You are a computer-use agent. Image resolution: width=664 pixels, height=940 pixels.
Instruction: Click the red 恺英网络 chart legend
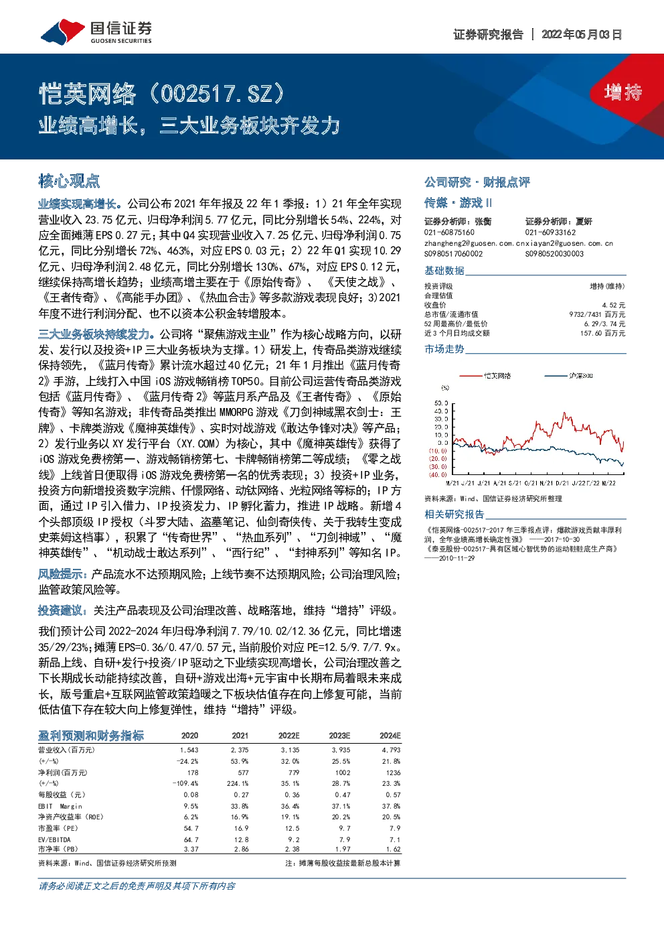(485, 376)
